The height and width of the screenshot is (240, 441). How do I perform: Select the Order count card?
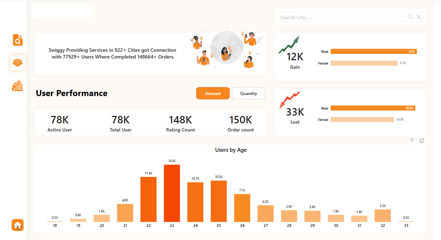coord(241,123)
